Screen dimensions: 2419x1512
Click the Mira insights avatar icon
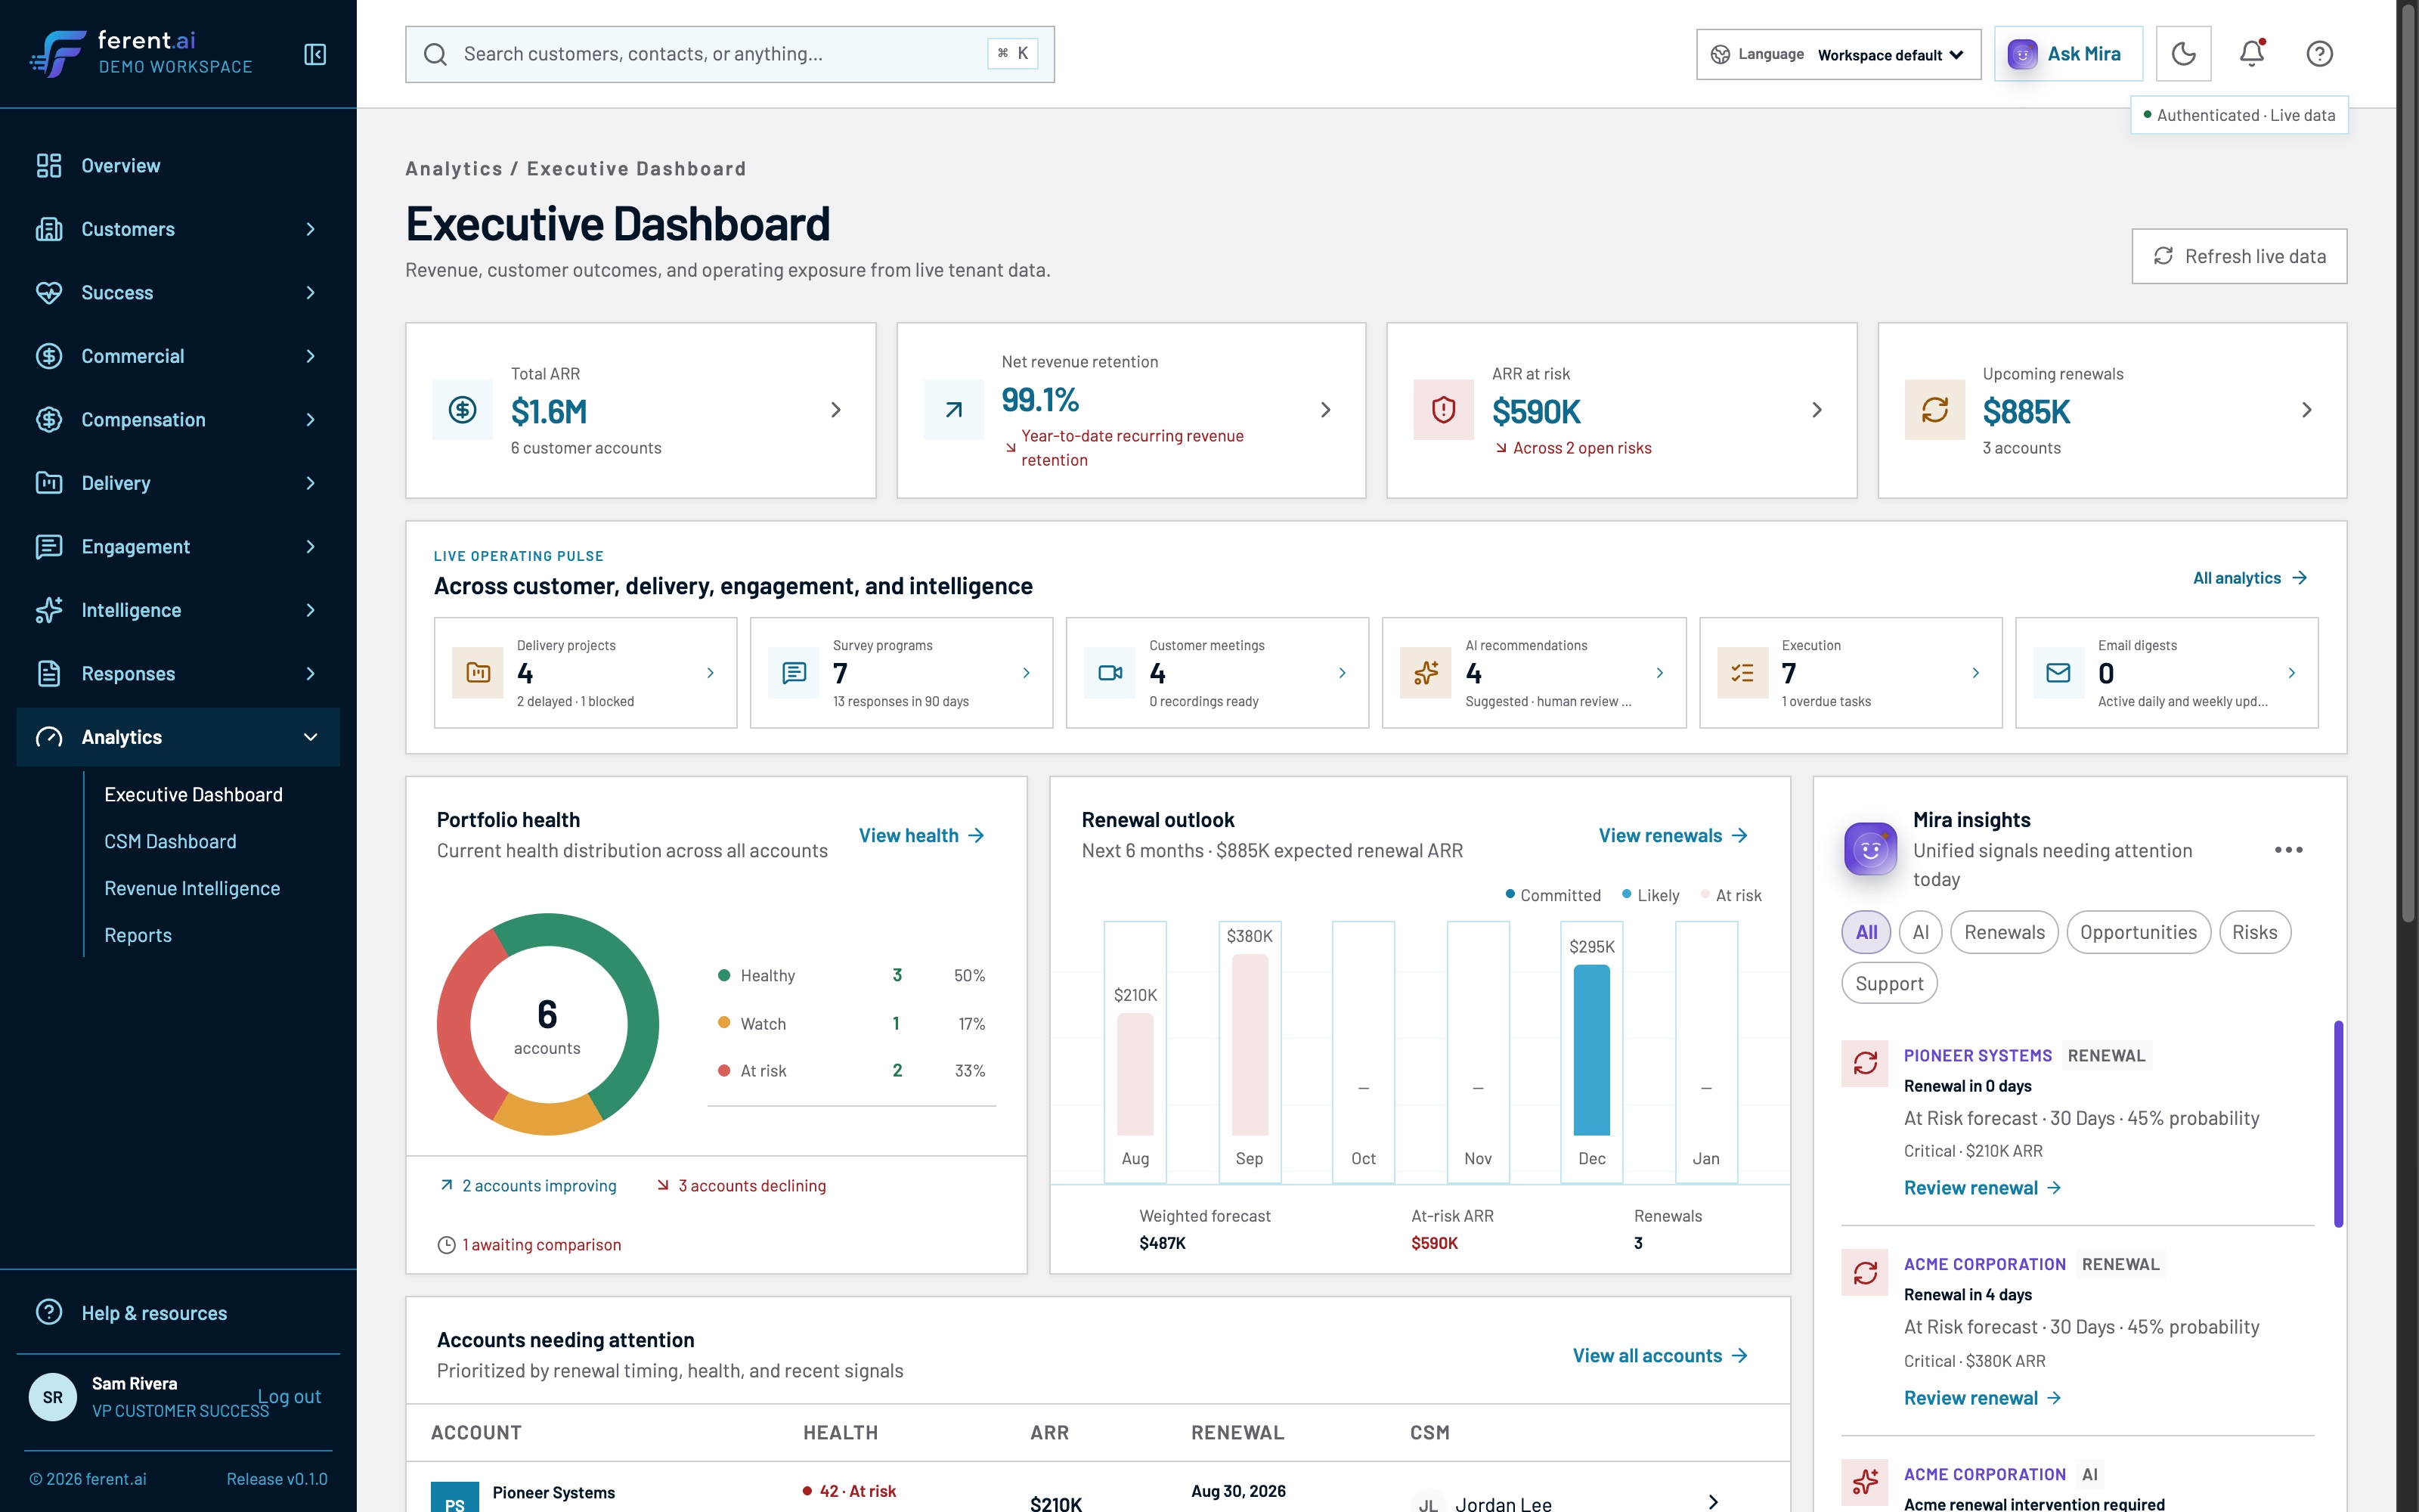pyautogui.click(x=1870, y=849)
